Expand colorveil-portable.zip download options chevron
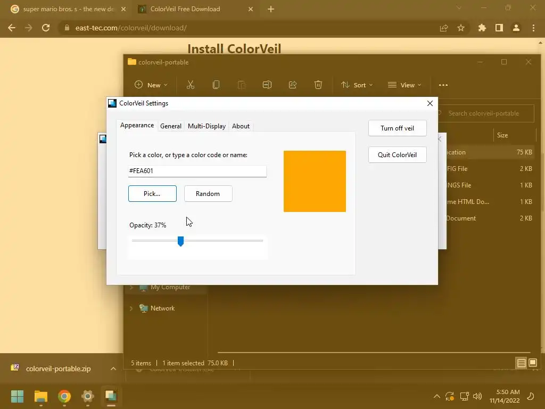 pyautogui.click(x=113, y=369)
